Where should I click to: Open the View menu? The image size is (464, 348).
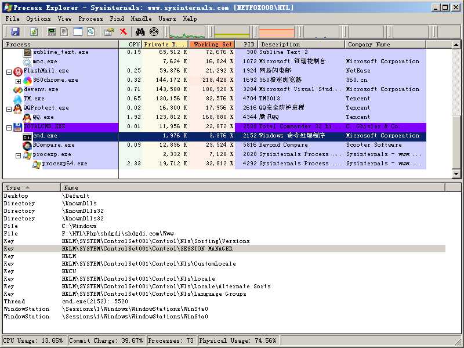(64, 19)
